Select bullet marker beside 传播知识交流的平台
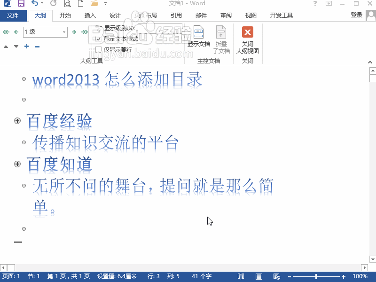Viewport: 376px width, 282px height. pos(24,142)
